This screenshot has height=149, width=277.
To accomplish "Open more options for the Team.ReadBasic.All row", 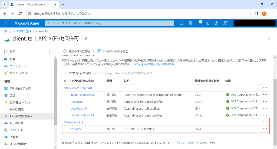I will pyautogui.click(x=265, y=94).
